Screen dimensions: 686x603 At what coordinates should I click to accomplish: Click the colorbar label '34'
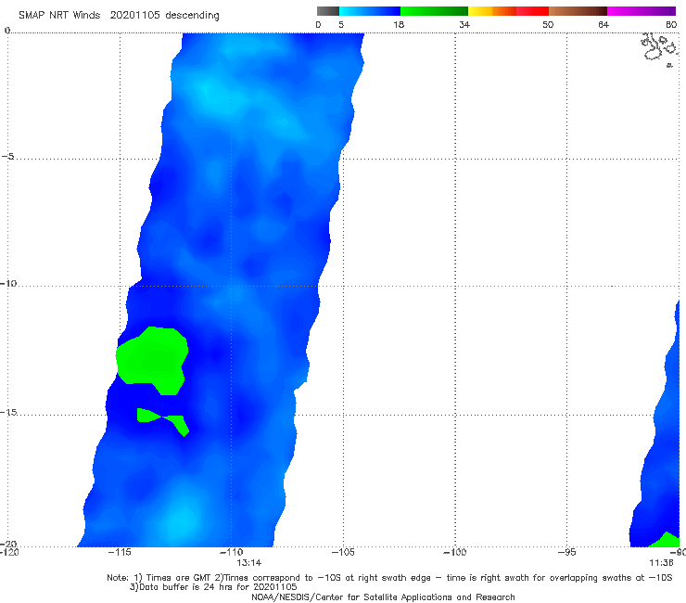(x=464, y=24)
